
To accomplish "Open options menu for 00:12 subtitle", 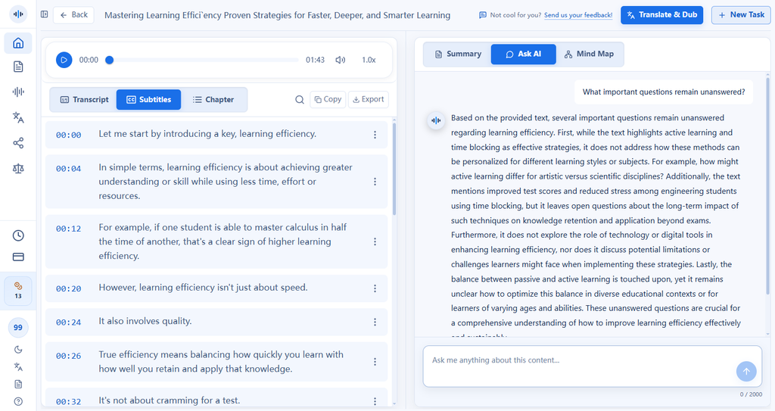I will pyautogui.click(x=375, y=241).
